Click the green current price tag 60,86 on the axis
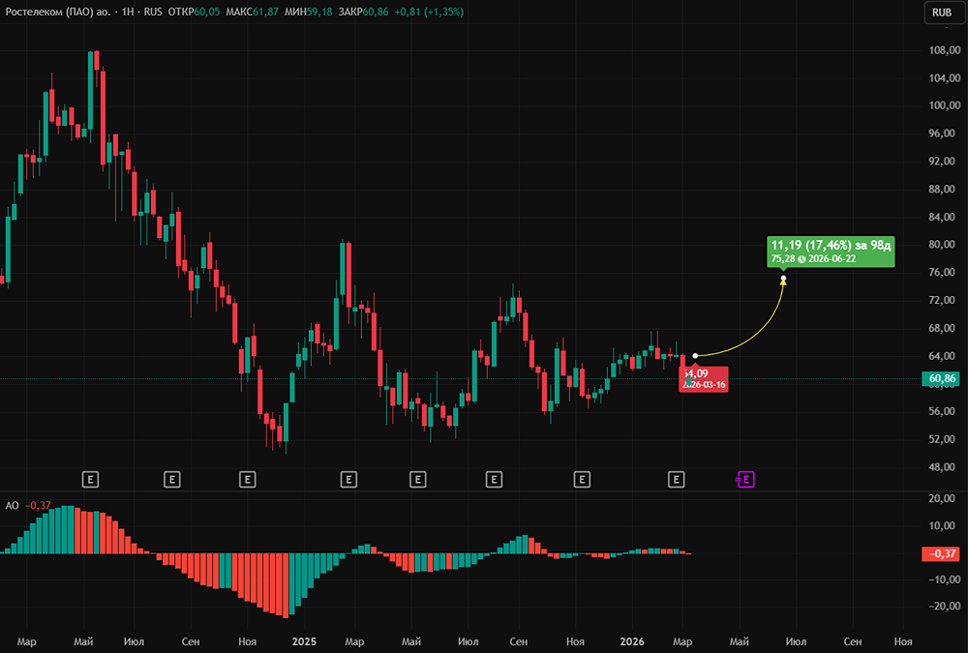968x653 pixels. (x=942, y=378)
